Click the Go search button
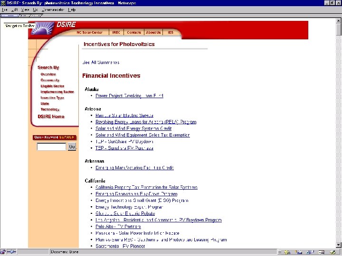Screen dimensions: 342x256 pos(72,146)
